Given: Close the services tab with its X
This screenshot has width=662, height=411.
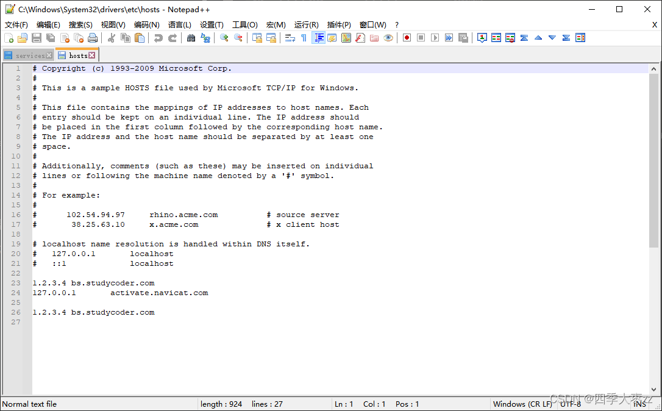Looking at the screenshot, I should [49, 55].
